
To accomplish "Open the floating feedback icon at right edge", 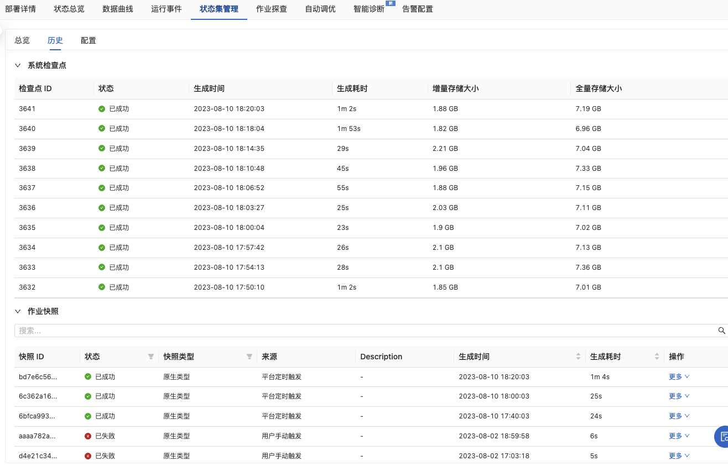I will (x=722, y=437).
